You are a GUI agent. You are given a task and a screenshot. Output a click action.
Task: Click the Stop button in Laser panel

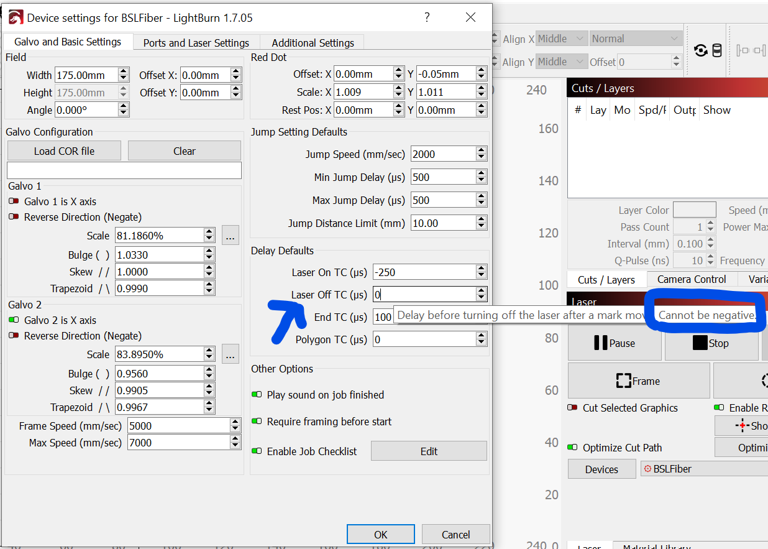point(711,343)
